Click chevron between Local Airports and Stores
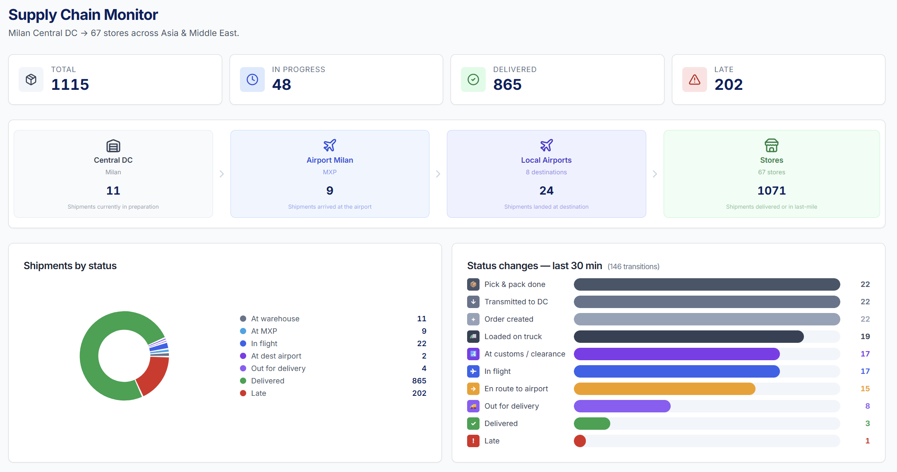 [655, 174]
